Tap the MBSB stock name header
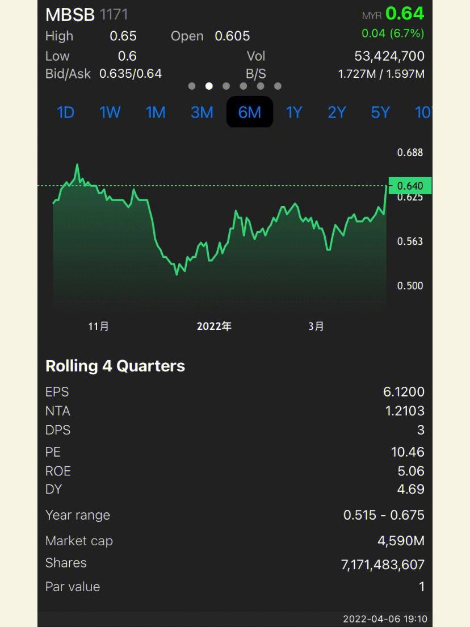This screenshot has height=627, width=470. [70, 15]
